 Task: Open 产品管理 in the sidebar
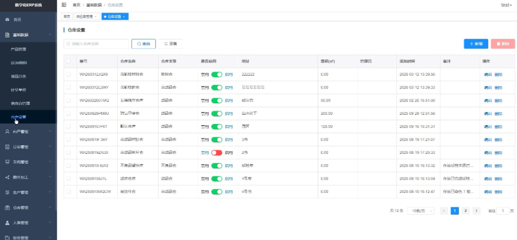[x=18, y=49]
